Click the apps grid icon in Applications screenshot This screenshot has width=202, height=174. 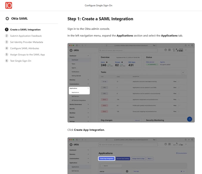pos(169,144)
